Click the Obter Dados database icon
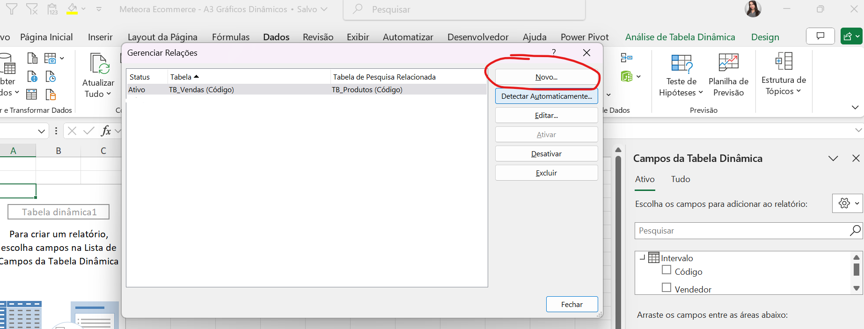Image resolution: width=864 pixels, height=329 pixels. coord(8,64)
